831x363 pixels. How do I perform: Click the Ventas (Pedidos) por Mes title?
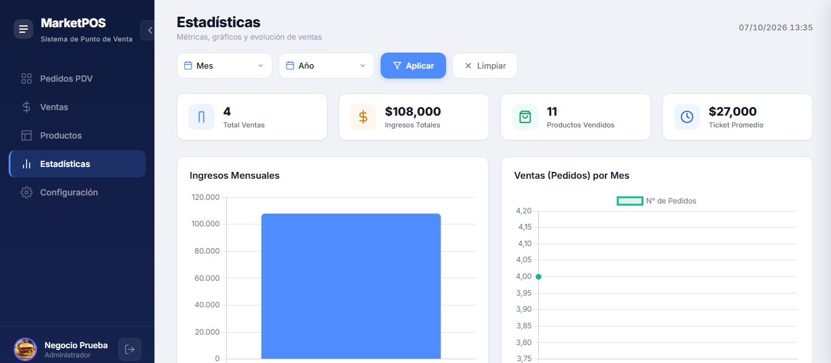(x=572, y=176)
